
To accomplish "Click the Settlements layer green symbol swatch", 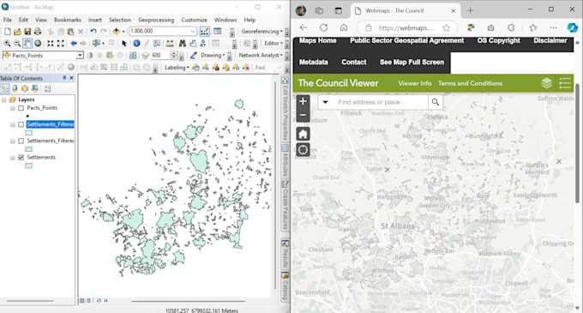I will pos(28,166).
